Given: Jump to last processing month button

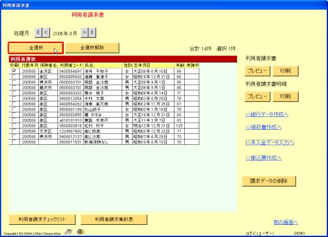Looking at the screenshot, I should click(92, 32).
